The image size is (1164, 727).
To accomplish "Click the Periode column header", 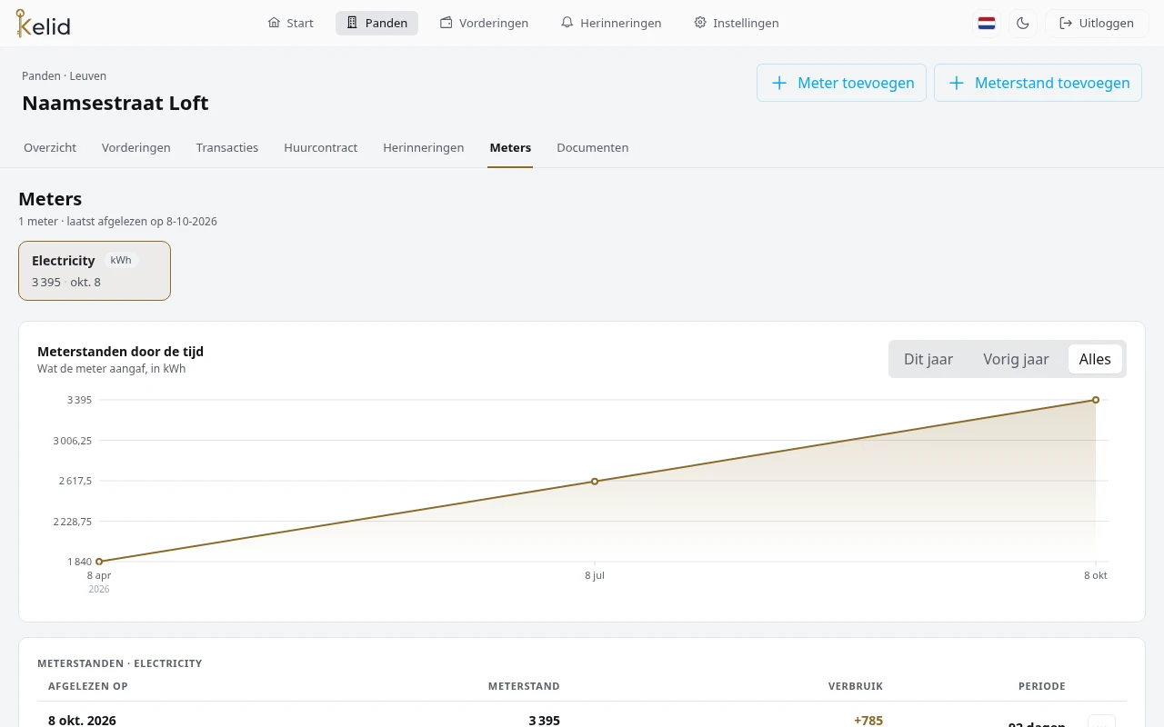I will pyautogui.click(x=1042, y=686).
